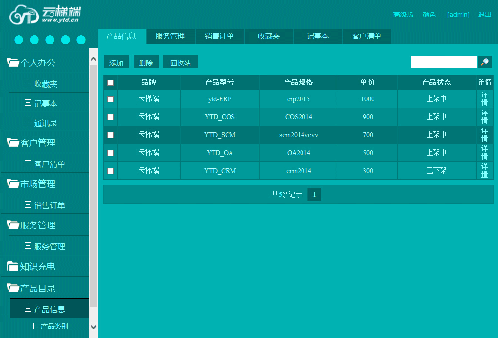Switch to the 客户清单 tab
The image size is (498, 338).
pos(367,36)
